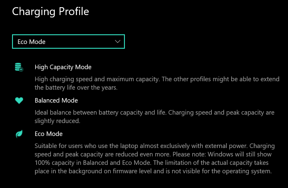Click the Eco Mode leaf icon
The image size is (288, 188).
[19, 134]
